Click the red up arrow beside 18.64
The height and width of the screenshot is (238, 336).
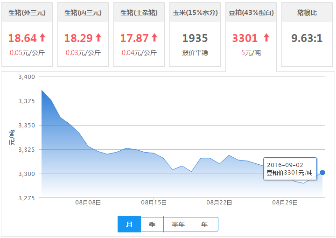[x=42, y=37]
